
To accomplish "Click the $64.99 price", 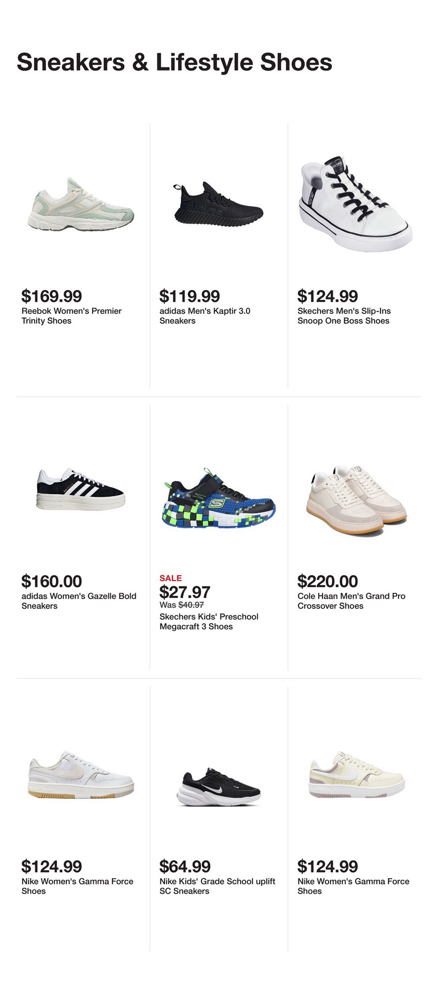I will click(185, 866).
